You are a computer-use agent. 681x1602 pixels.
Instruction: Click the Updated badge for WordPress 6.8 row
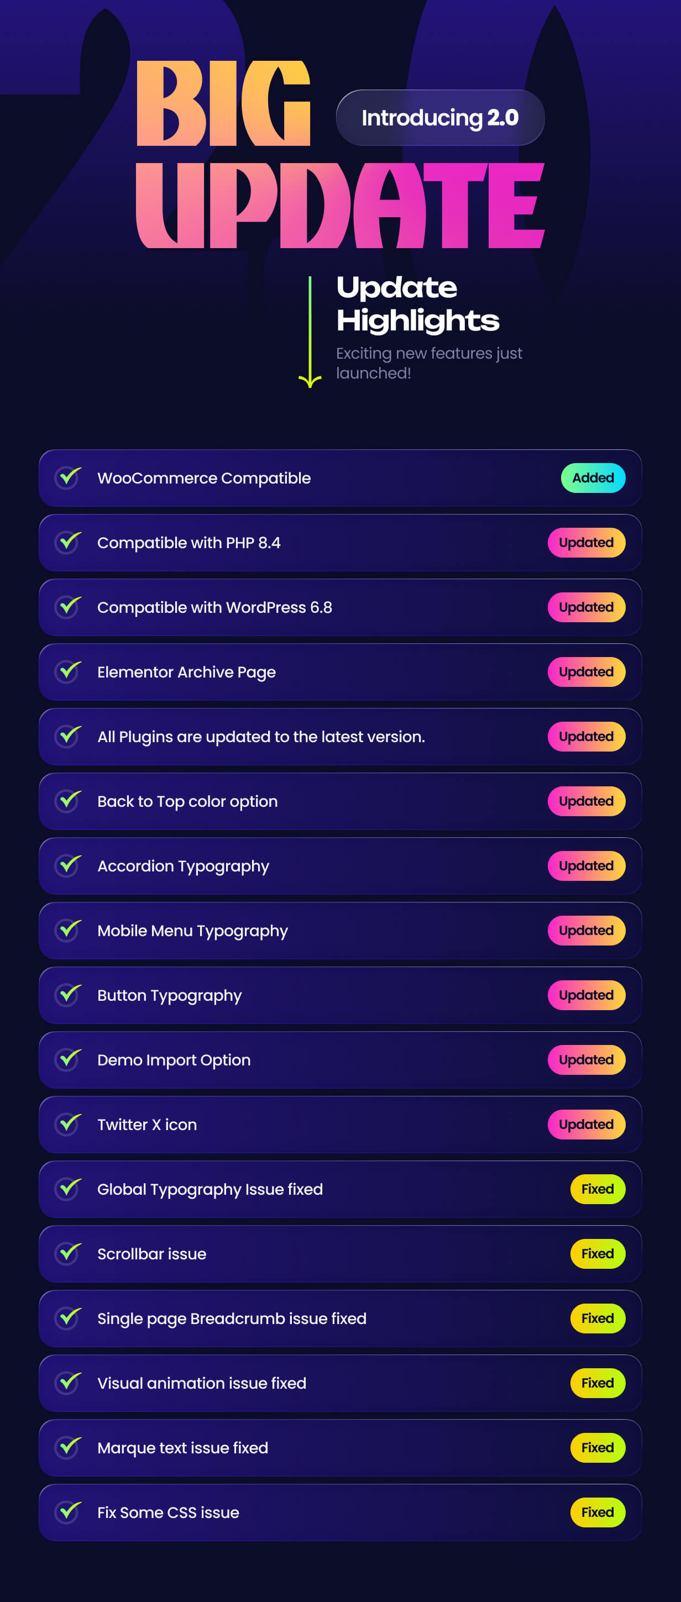point(586,607)
